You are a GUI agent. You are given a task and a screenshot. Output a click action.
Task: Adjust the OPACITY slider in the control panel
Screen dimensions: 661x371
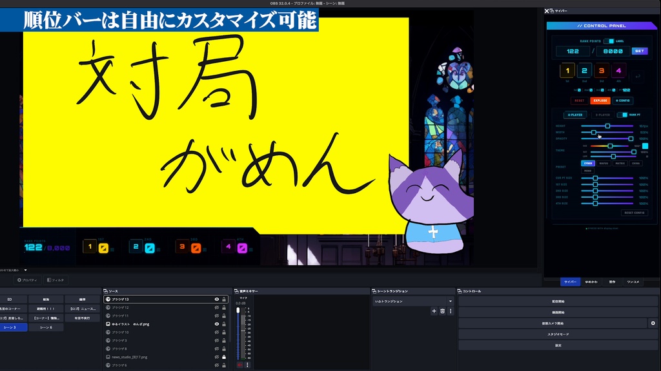630,138
